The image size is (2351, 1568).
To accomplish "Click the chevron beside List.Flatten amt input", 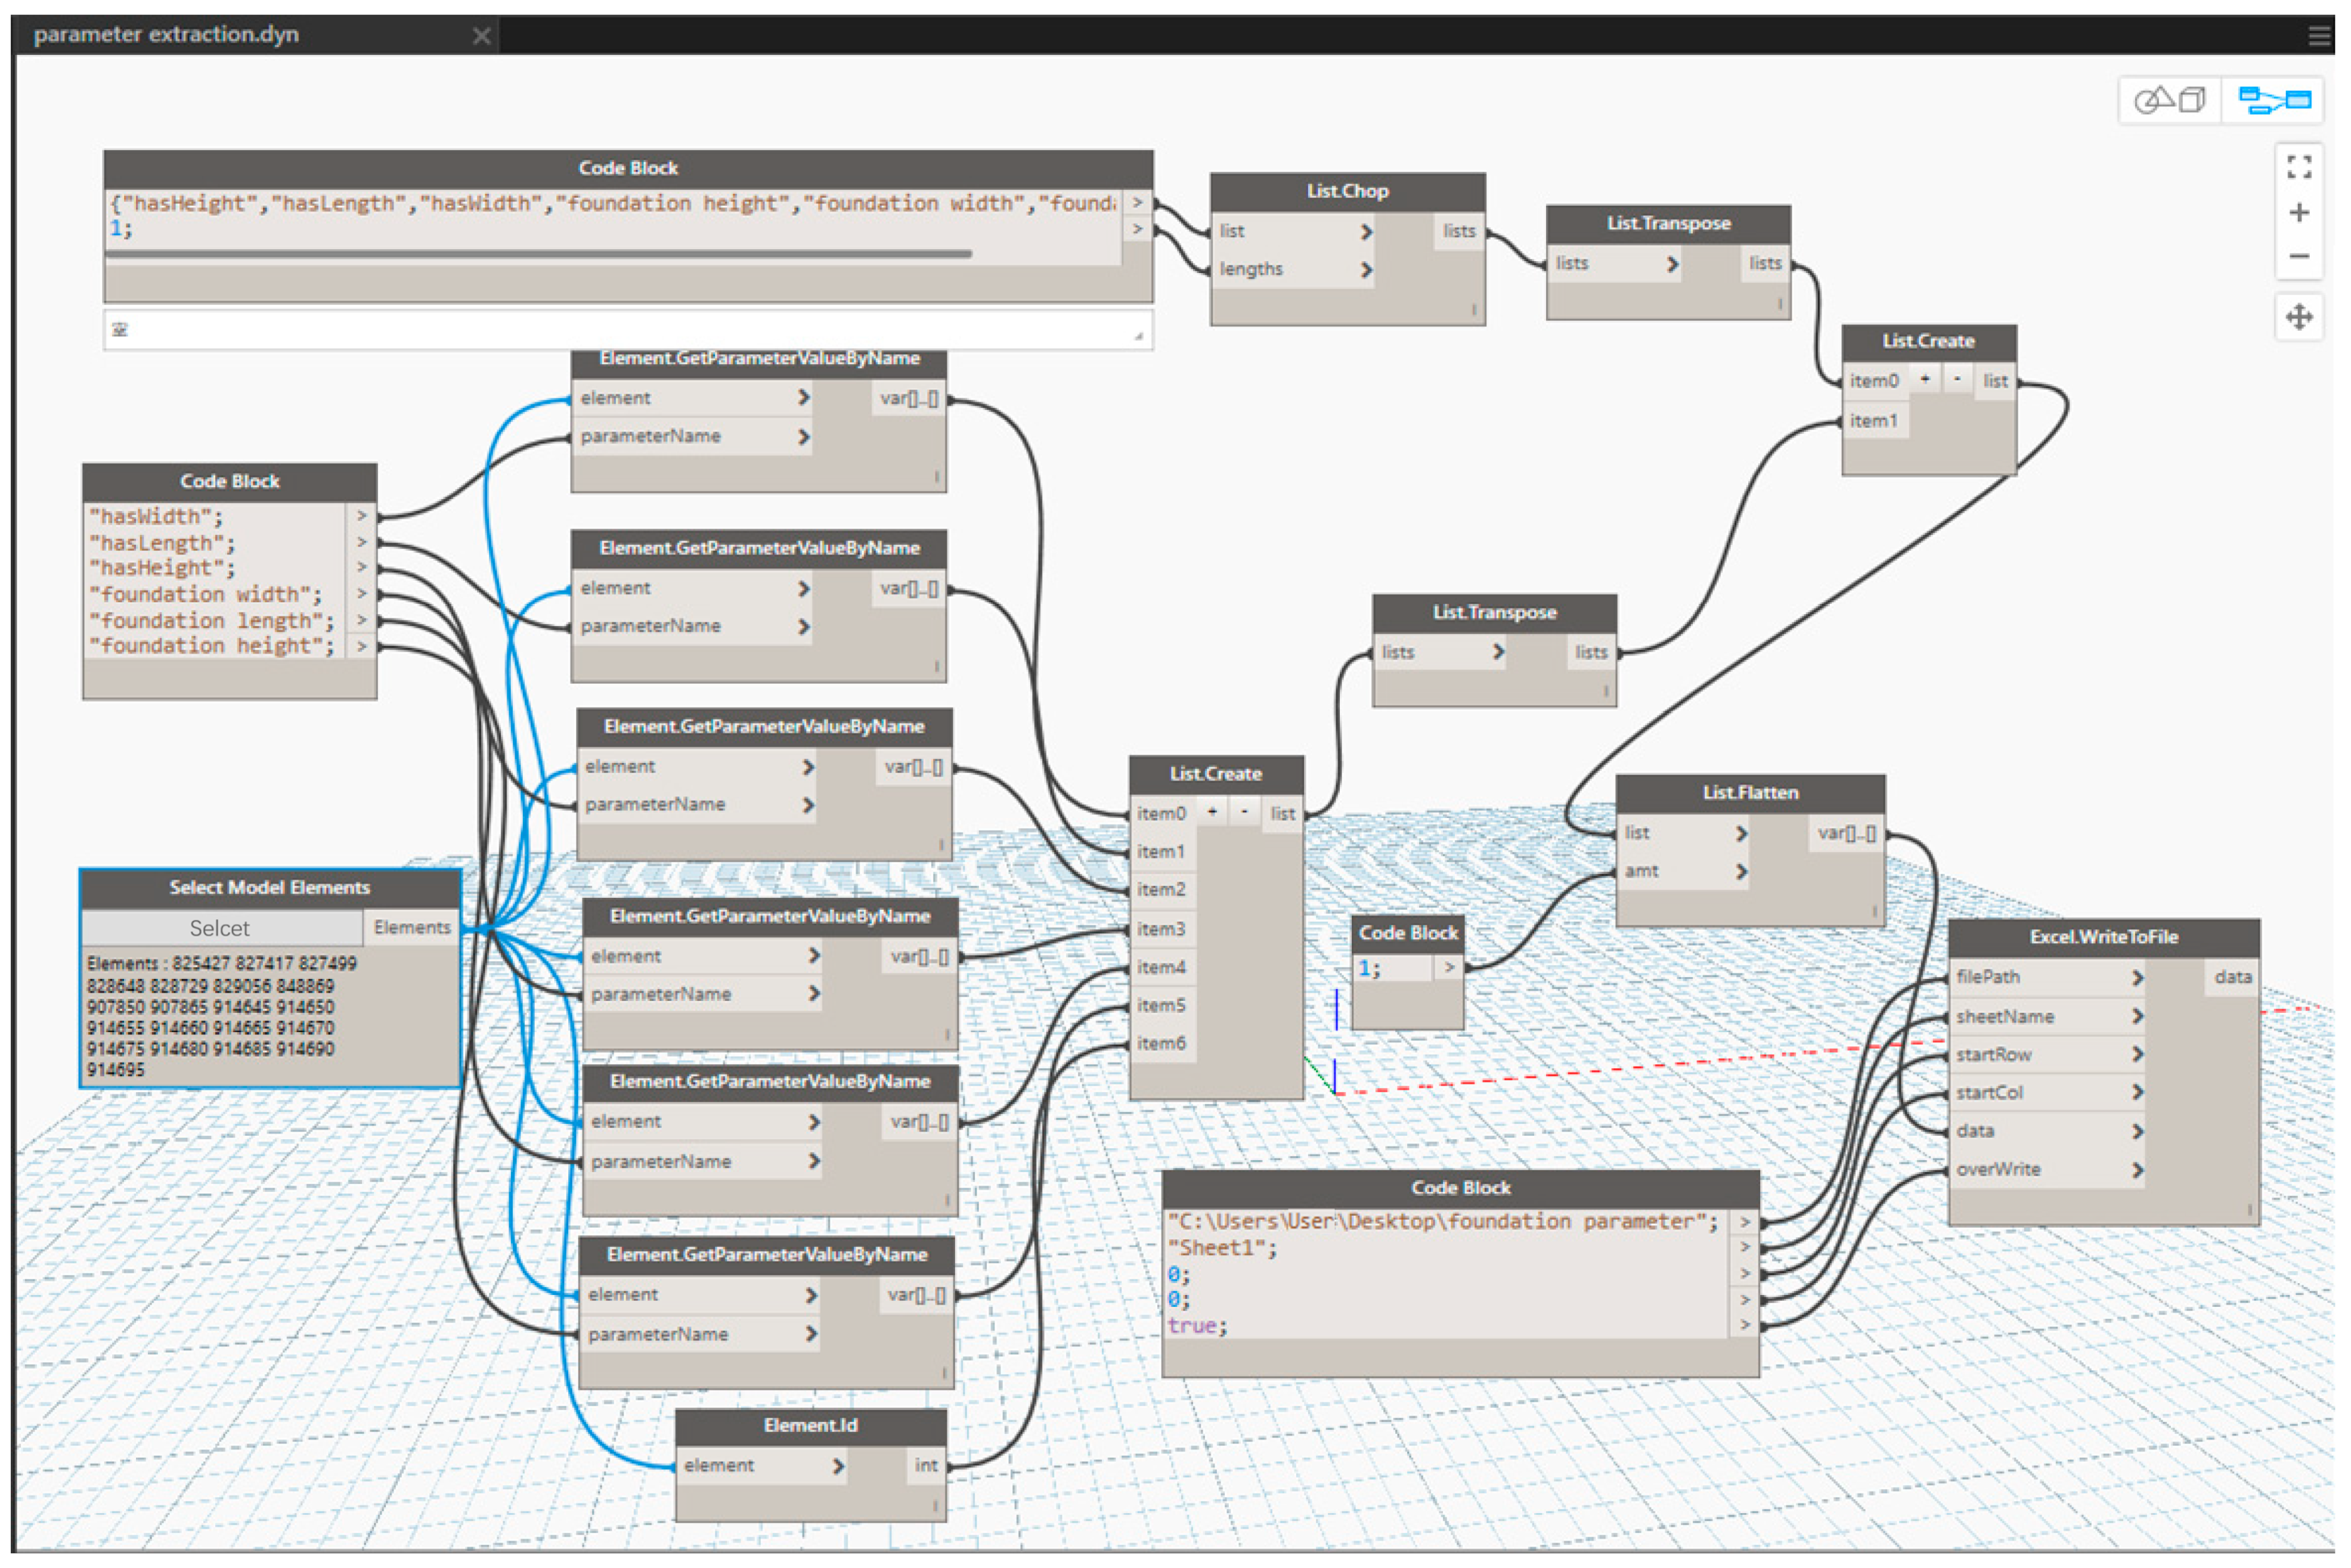I will [x=1741, y=872].
